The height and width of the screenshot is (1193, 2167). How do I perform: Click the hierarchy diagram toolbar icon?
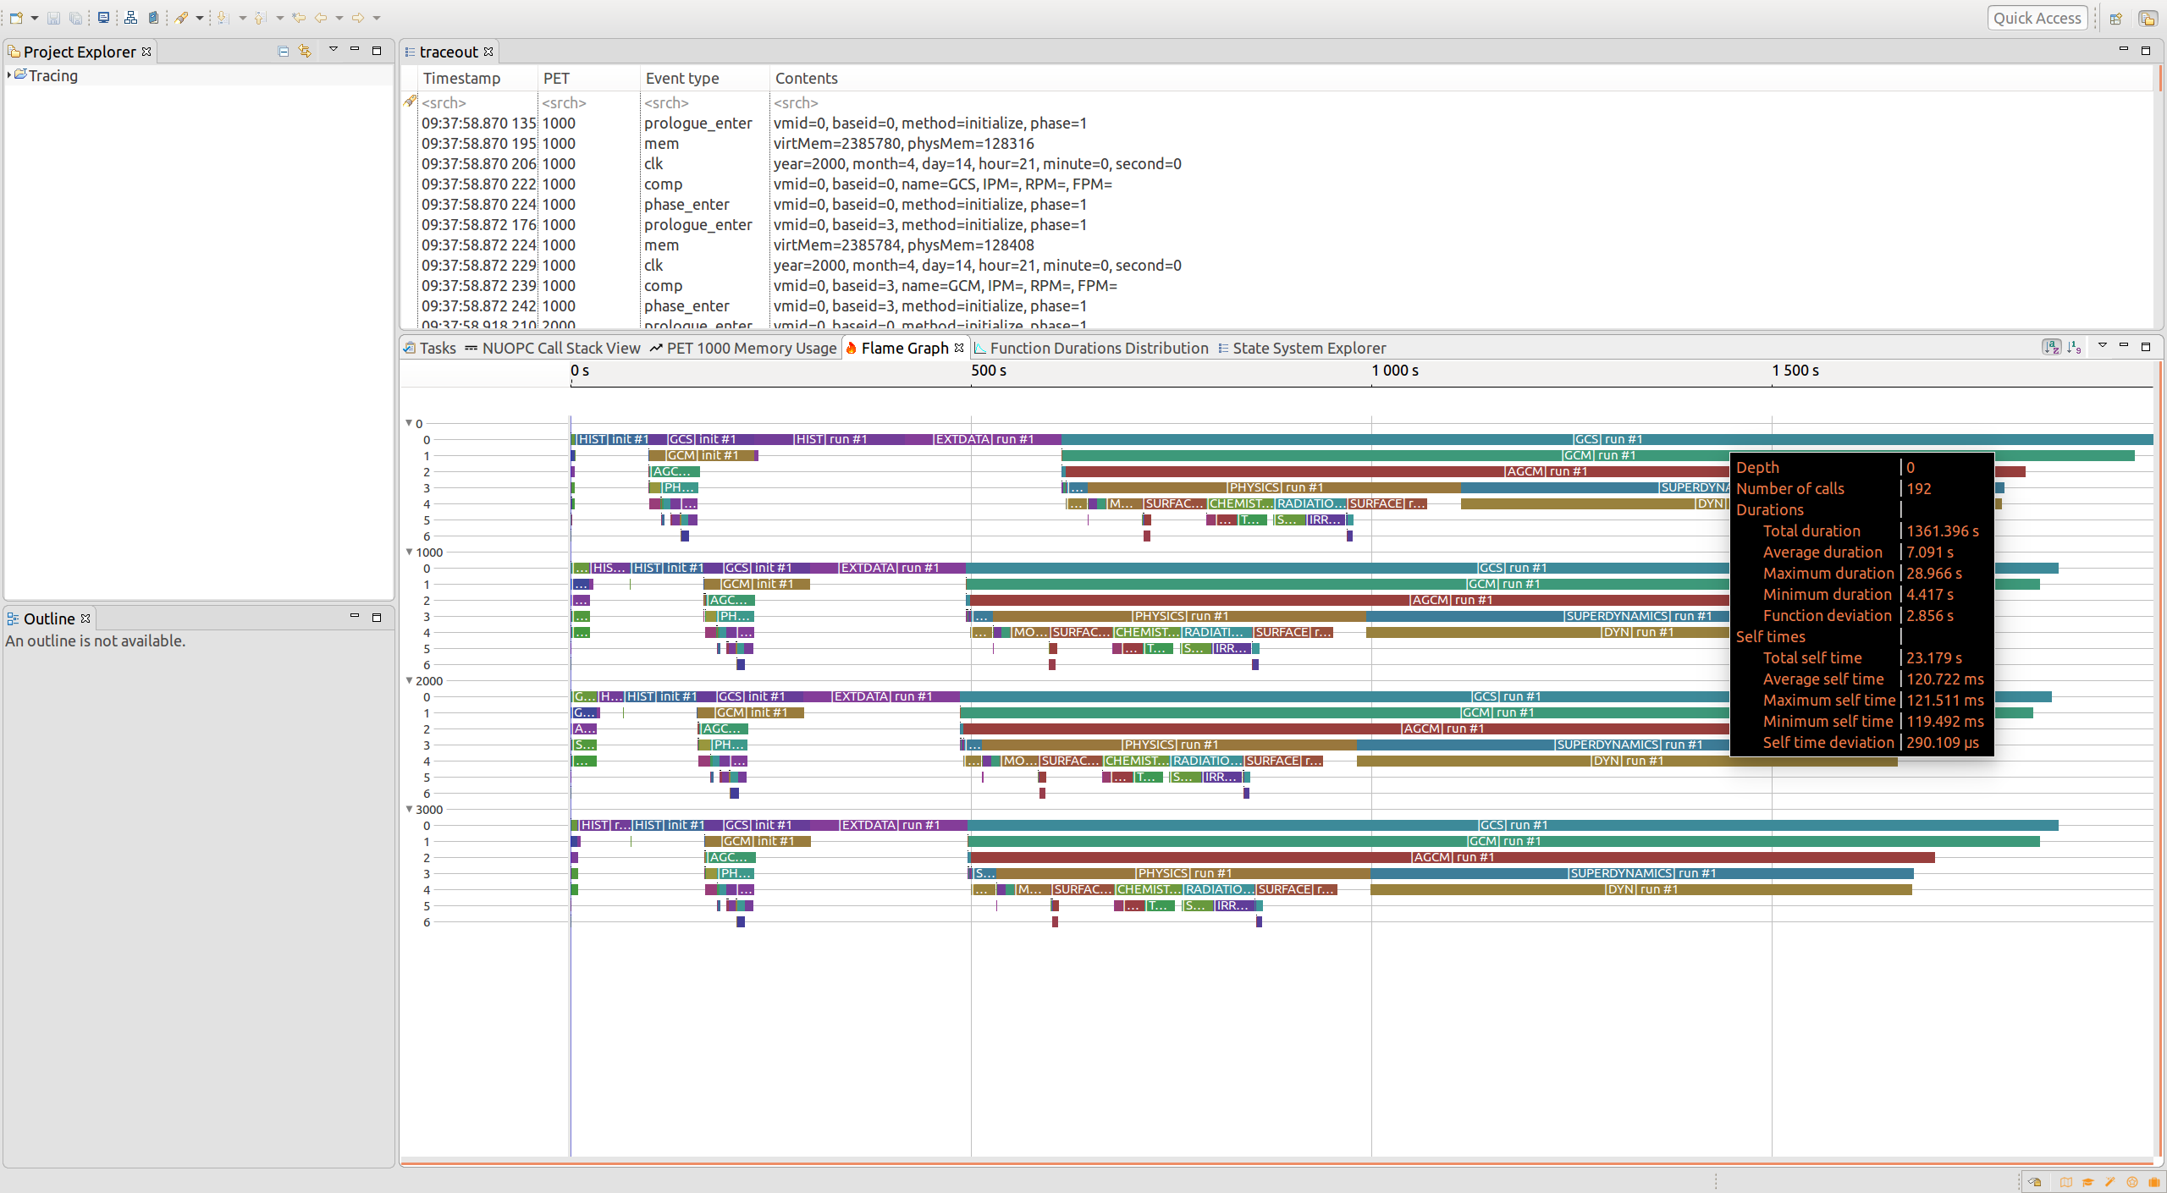point(130,18)
